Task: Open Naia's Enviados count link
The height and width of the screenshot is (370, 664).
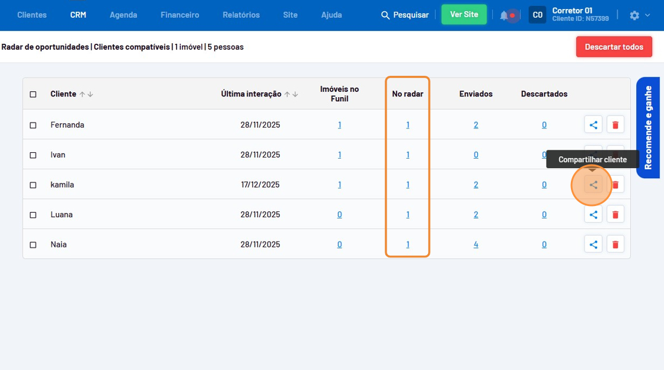Action: [x=476, y=244]
